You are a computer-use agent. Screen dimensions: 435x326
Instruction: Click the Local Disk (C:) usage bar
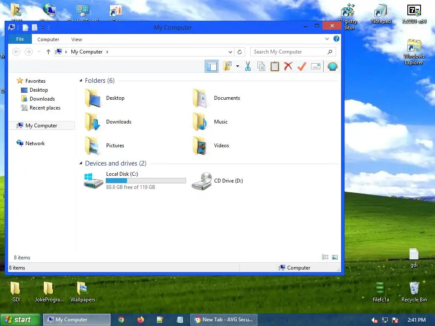click(146, 181)
